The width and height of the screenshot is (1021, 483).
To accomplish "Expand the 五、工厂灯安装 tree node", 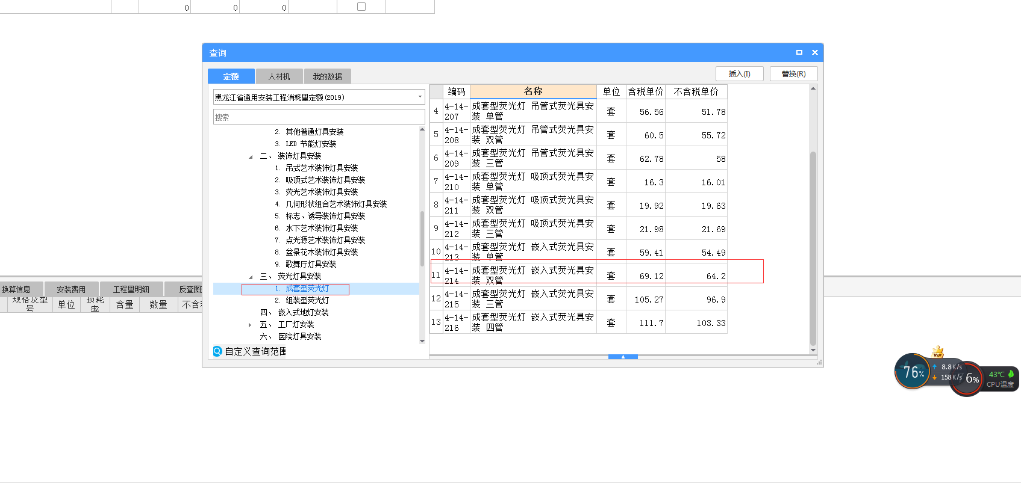I will pos(251,325).
